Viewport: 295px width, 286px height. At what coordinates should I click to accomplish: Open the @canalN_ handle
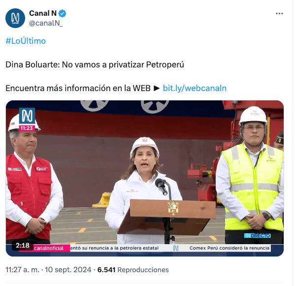click(46, 23)
